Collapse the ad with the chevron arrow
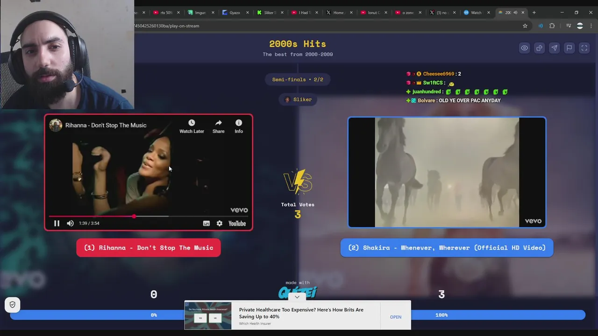 click(297, 297)
